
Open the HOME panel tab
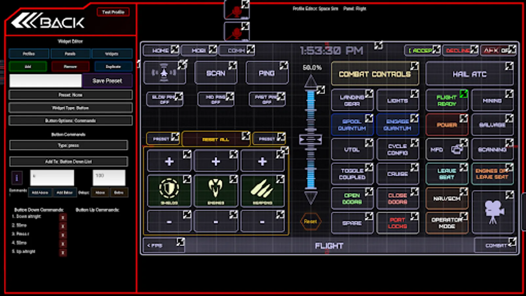pos(161,50)
